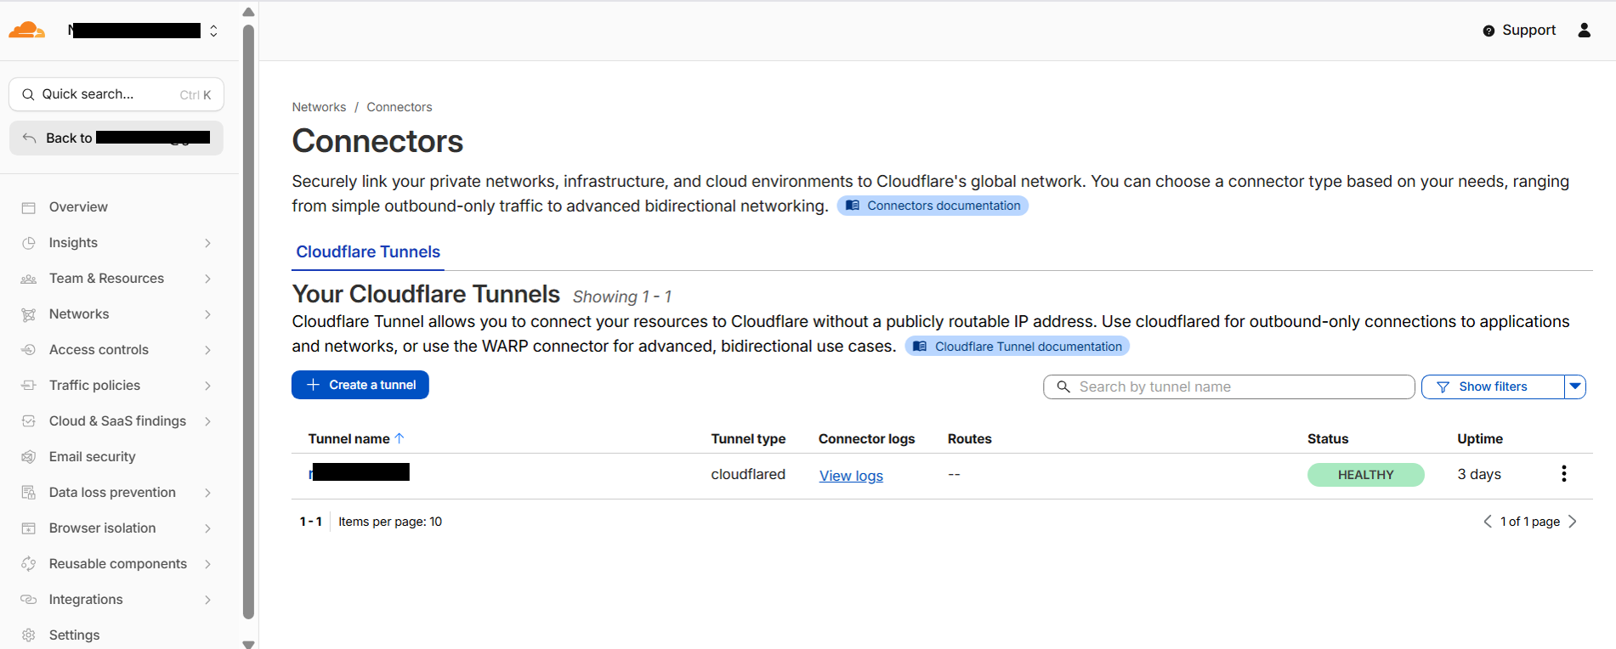Click the Email security sidebar icon
The image size is (1616, 649).
[x=29, y=457]
